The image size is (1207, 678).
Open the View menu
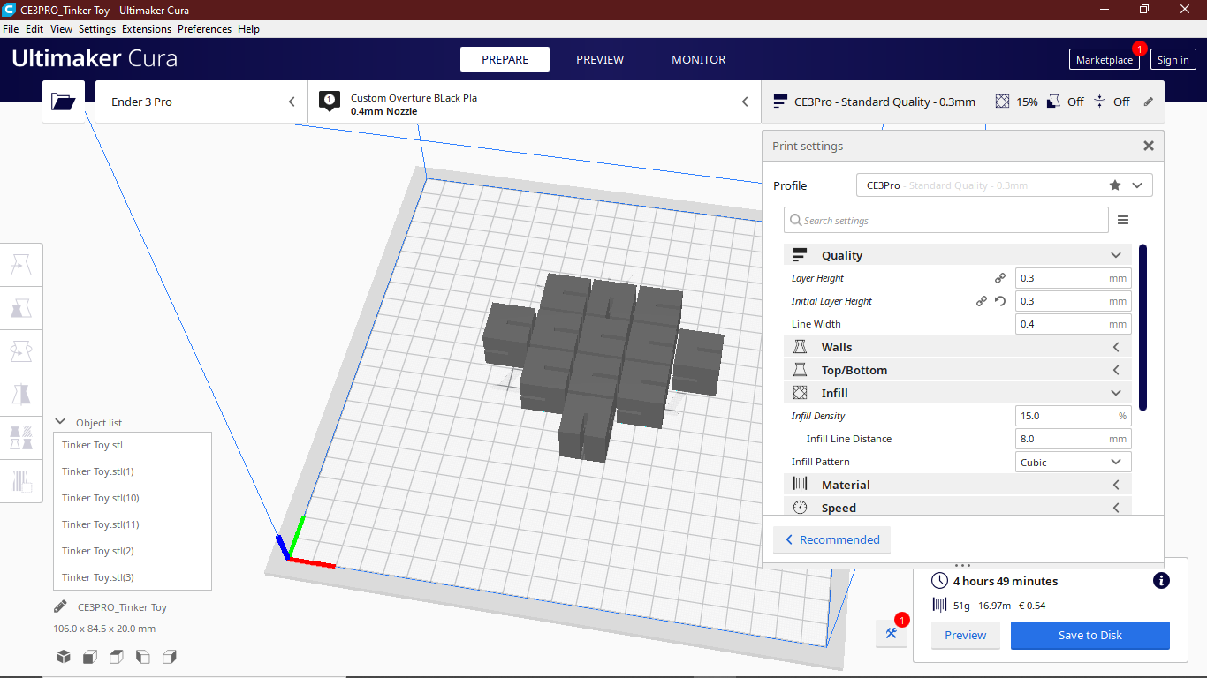[61, 29]
